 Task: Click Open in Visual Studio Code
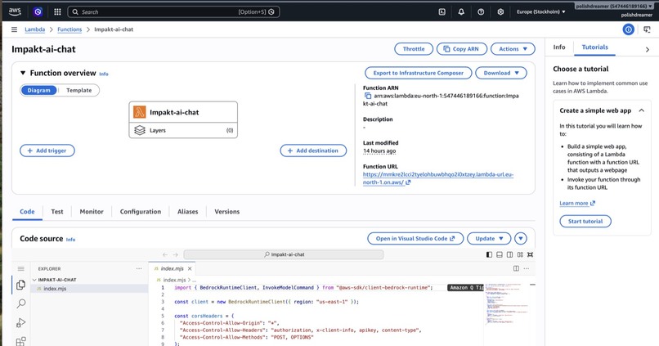coord(415,238)
